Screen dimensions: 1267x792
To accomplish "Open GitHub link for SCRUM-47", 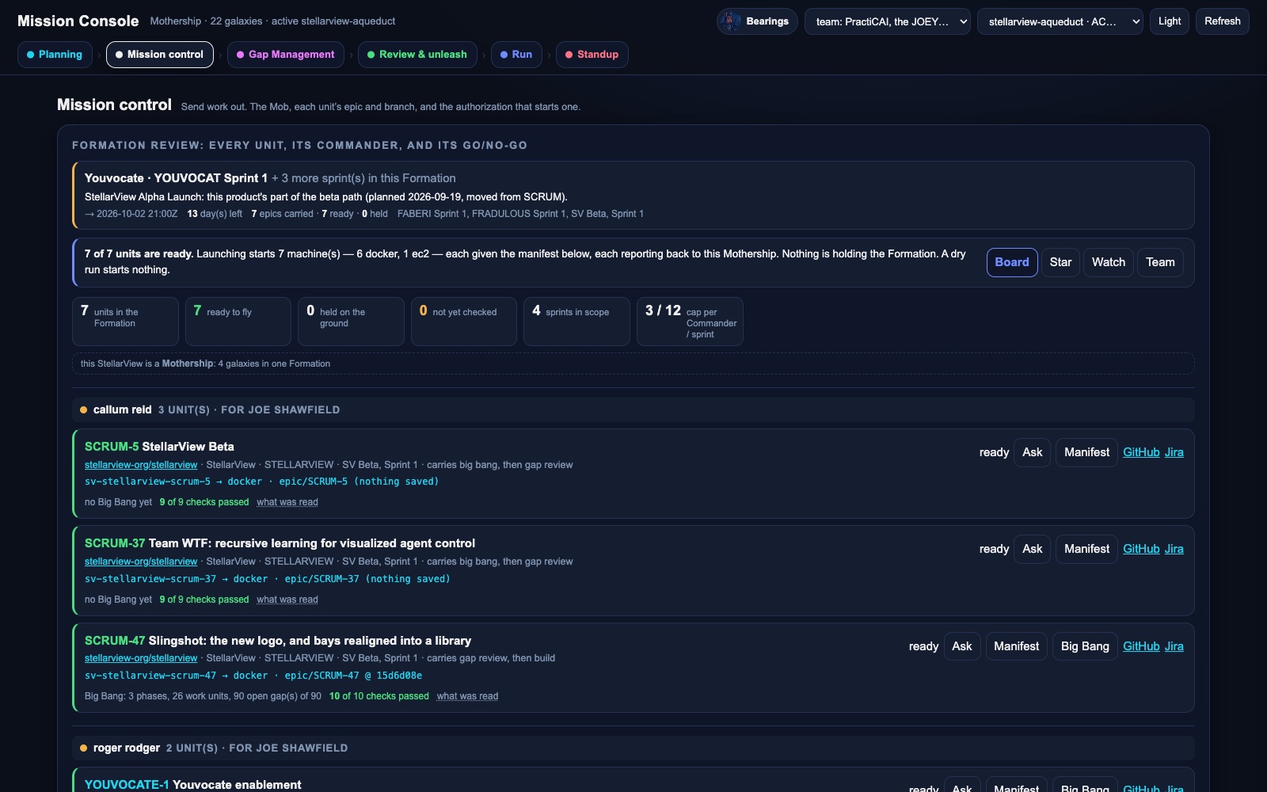I will click(1141, 646).
